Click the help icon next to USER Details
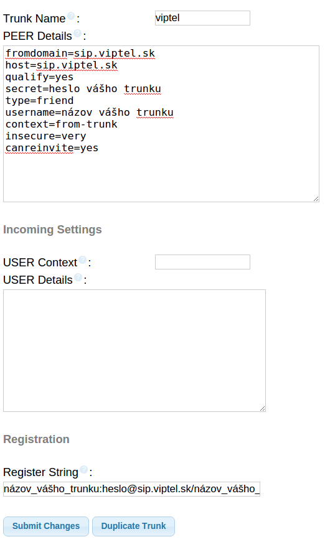The width and height of the screenshot is (330, 547). tap(78, 277)
